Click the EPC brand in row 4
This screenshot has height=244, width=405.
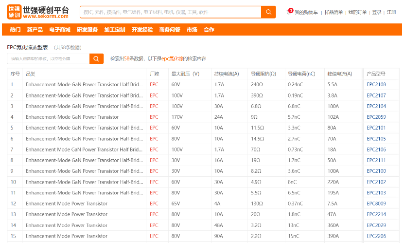pos(154,117)
